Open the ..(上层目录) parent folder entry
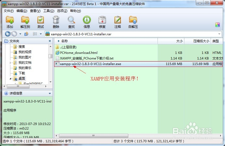The width and height of the screenshot is (225, 146). click(68, 47)
